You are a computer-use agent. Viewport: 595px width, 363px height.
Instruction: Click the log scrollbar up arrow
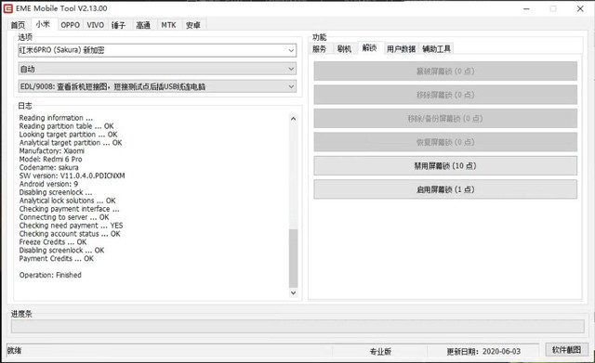pyautogui.click(x=293, y=119)
